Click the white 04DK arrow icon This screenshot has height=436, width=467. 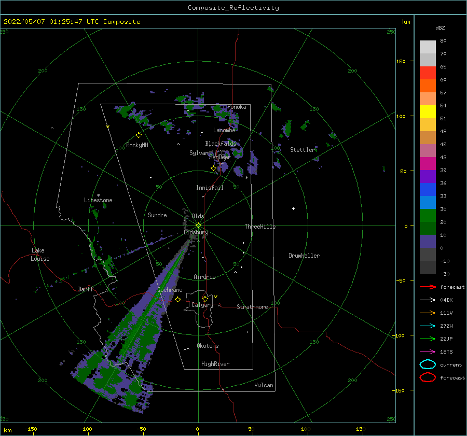coord(428,300)
